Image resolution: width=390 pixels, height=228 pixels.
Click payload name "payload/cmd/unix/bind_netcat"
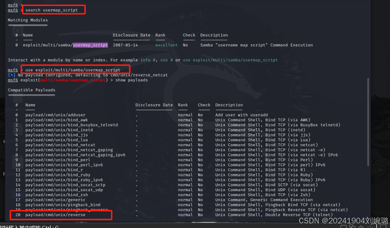click(60, 145)
